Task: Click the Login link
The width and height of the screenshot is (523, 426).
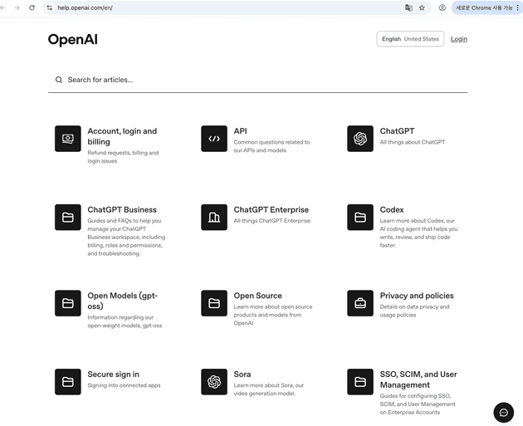Action: tap(458, 39)
